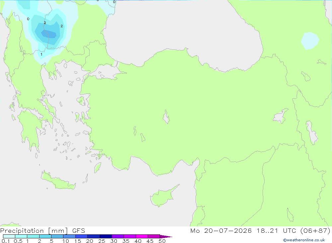
Task: Click the '45' legend scale label
Action: (x=150, y=241)
